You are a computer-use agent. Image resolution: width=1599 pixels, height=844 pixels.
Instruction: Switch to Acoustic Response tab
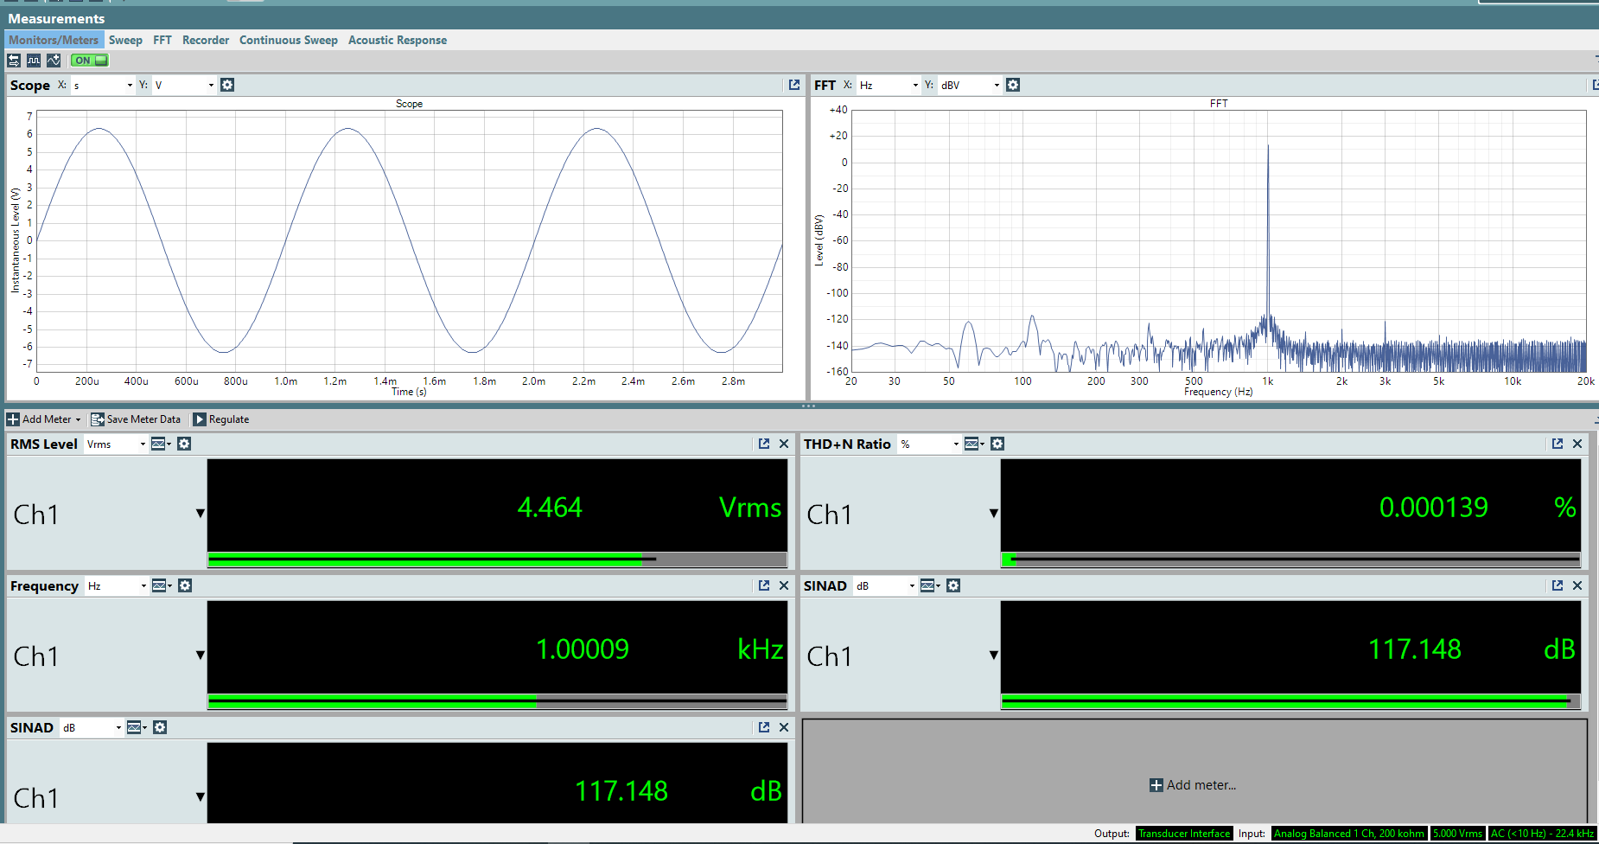(398, 40)
